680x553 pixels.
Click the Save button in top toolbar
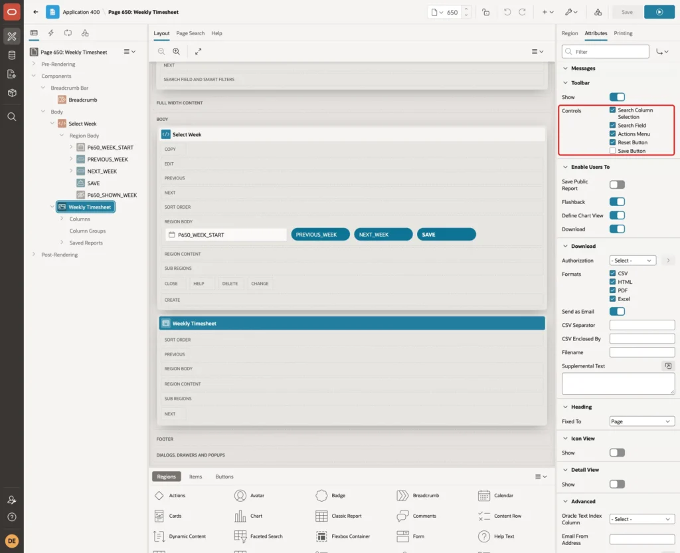pyautogui.click(x=627, y=12)
